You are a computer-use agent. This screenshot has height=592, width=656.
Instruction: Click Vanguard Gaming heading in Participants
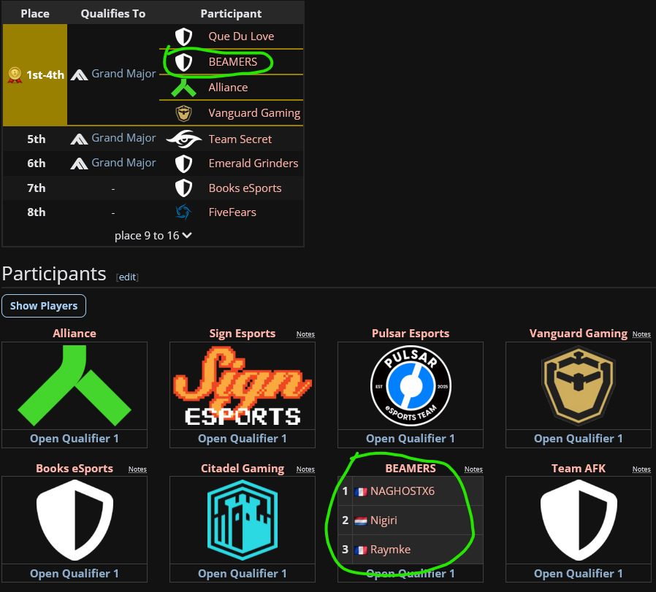pyautogui.click(x=578, y=334)
